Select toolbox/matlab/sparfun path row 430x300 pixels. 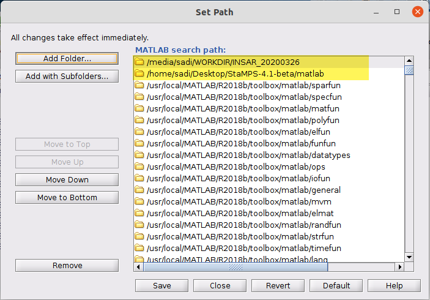tap(269, 85)
